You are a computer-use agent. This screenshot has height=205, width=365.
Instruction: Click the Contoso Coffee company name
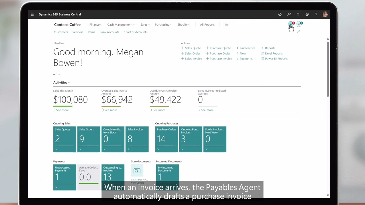click(x=67, y=24)
